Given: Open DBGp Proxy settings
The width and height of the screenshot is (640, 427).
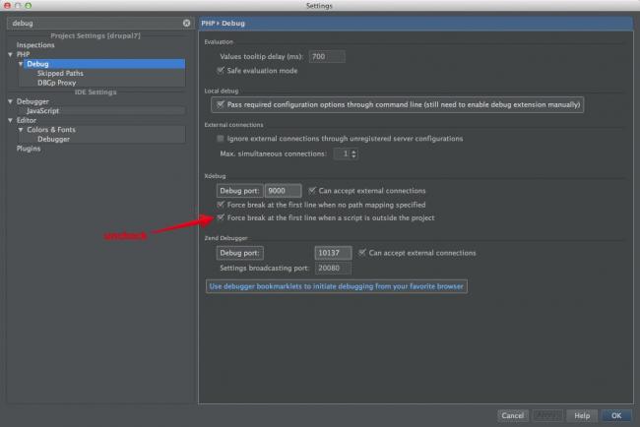Looking at the screenshot, I should coord(57,83).
